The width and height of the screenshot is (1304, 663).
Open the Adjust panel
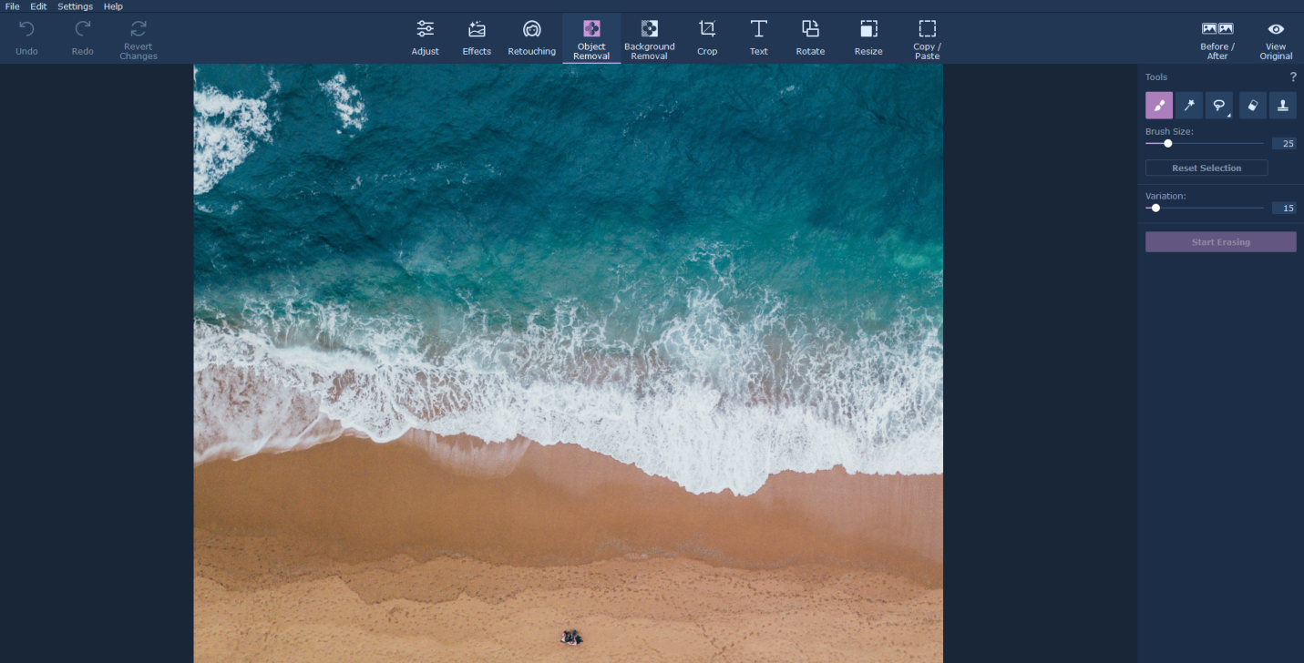[x=425, y=38]
